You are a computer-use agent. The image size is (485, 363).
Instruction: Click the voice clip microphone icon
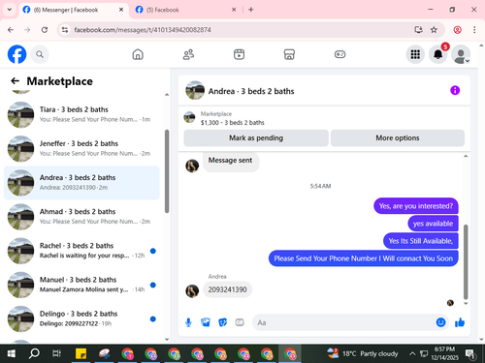click(x=188, y=322)
